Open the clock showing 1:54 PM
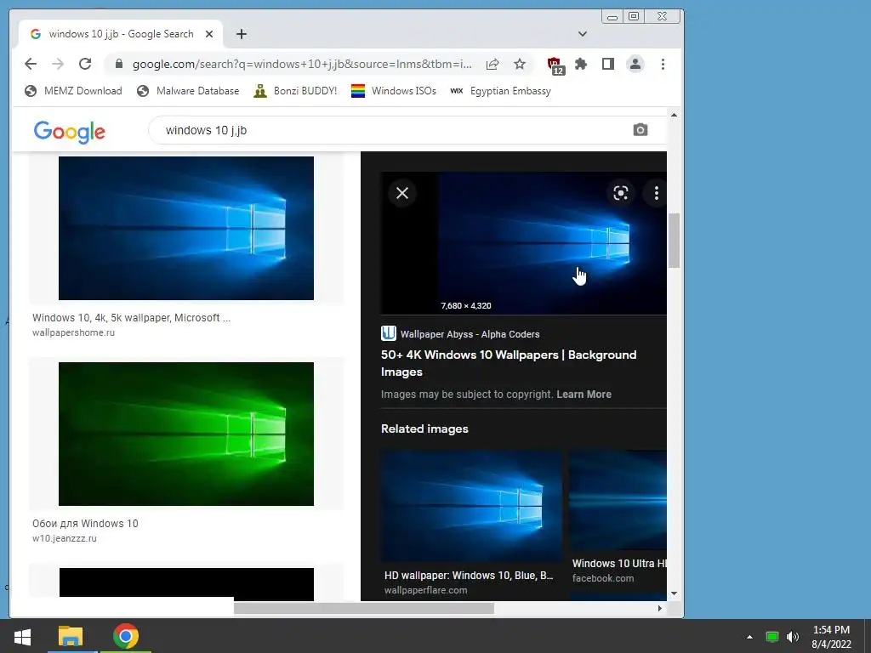This screenshot has height=653, width=871. click(831, 637)
